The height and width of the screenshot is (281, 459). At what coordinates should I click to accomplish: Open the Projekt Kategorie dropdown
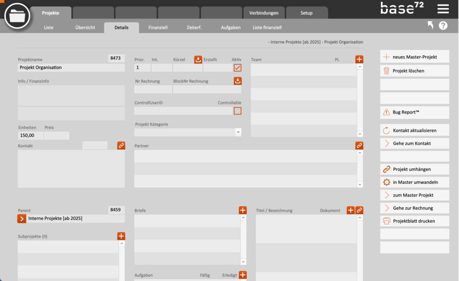238,132
